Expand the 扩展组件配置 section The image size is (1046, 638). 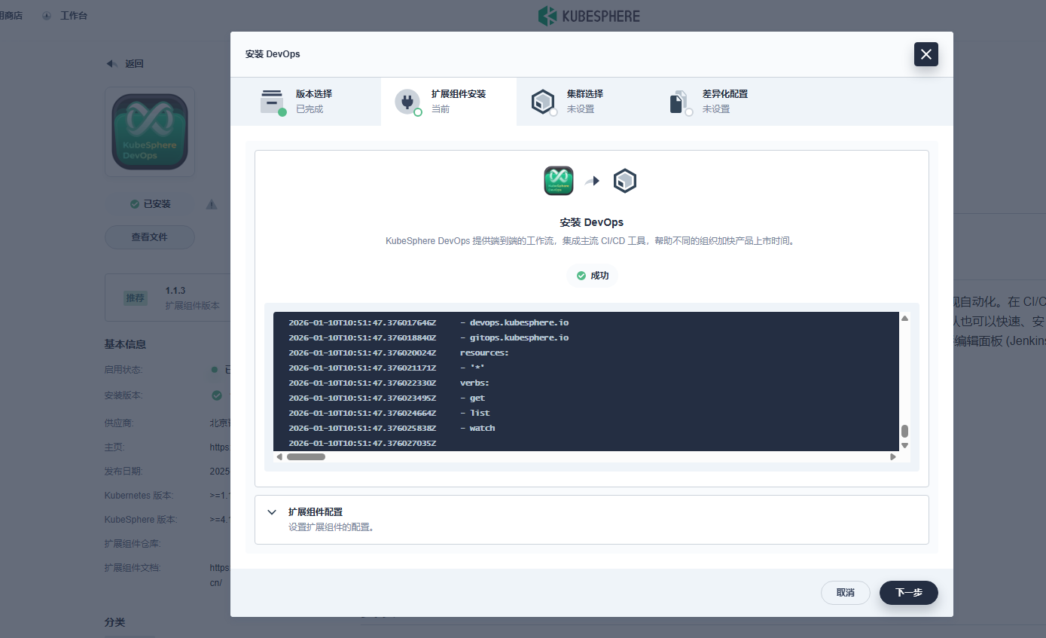click(272, 512)
